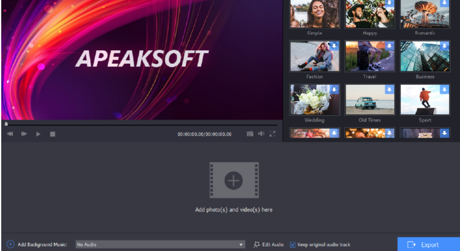460x251 pixels.
Task: Play the video preview
Action: [x=38, y=134]
